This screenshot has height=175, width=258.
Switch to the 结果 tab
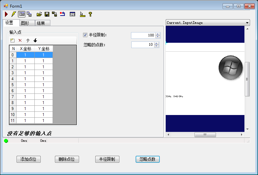click(x=42, y=23)
